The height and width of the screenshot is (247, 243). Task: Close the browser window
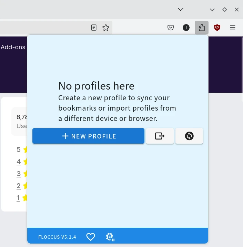coord(236,10)
